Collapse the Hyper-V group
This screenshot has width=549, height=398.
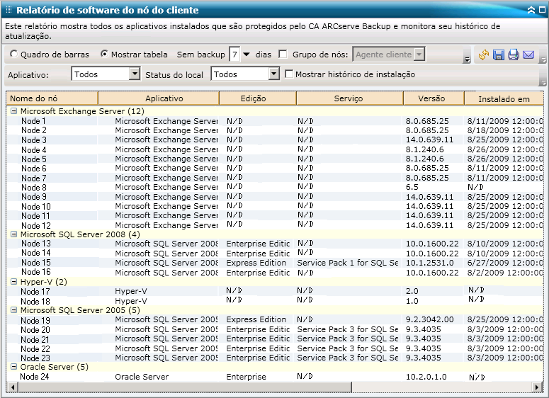point(13,282)
